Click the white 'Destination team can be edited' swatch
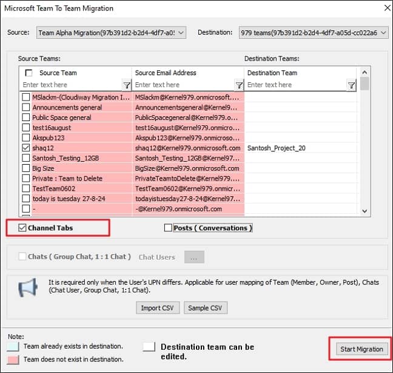 149,347
